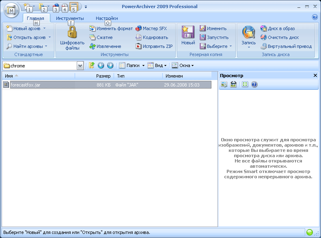Click quick access icon labeled 3
The width and height of the screenshot is (321, 238).
[x=56, y=8]
